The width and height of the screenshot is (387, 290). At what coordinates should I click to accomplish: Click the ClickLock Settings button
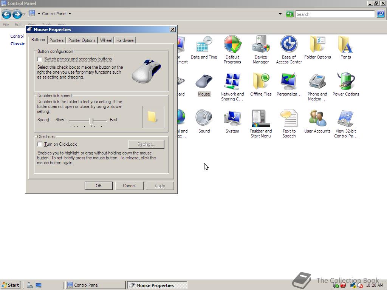click(146, 144)
